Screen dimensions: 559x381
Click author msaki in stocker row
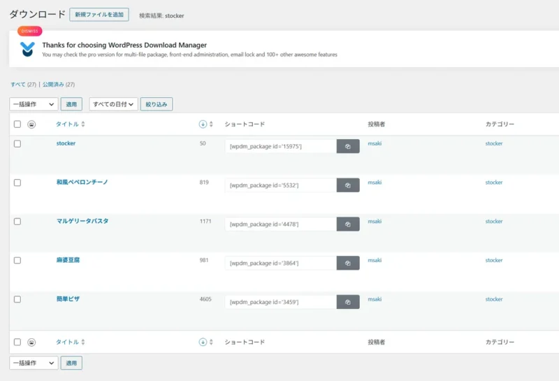point(375,143)
